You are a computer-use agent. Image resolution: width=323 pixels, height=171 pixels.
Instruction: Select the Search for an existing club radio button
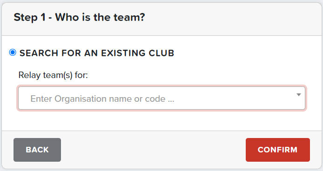tap(13, 53)
